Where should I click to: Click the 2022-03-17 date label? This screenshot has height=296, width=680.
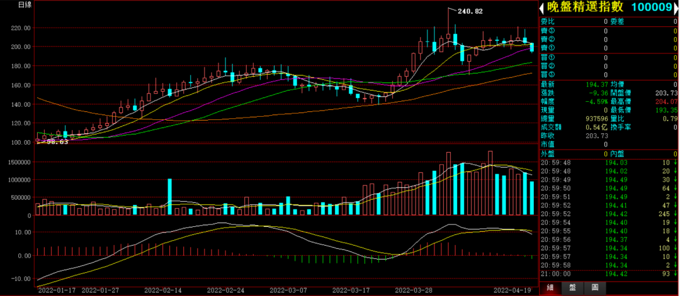(x=351, y=291)
